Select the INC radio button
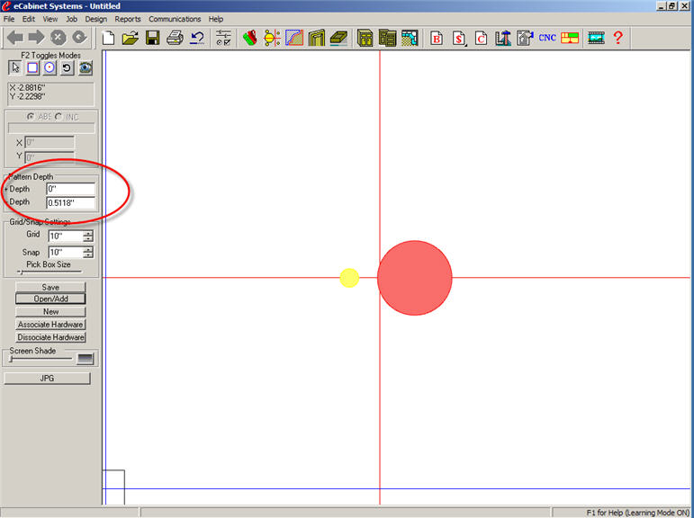 [59, 117]
